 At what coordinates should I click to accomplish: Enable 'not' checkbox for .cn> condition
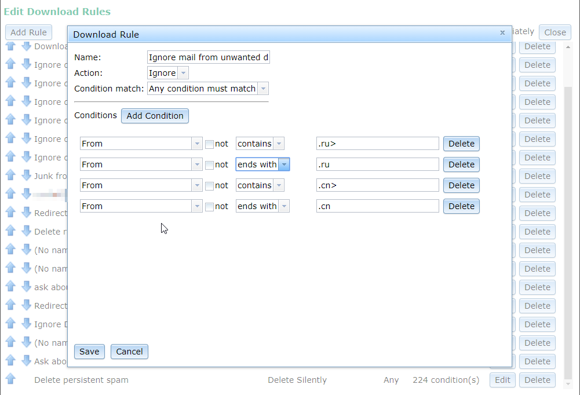point(210,186)
